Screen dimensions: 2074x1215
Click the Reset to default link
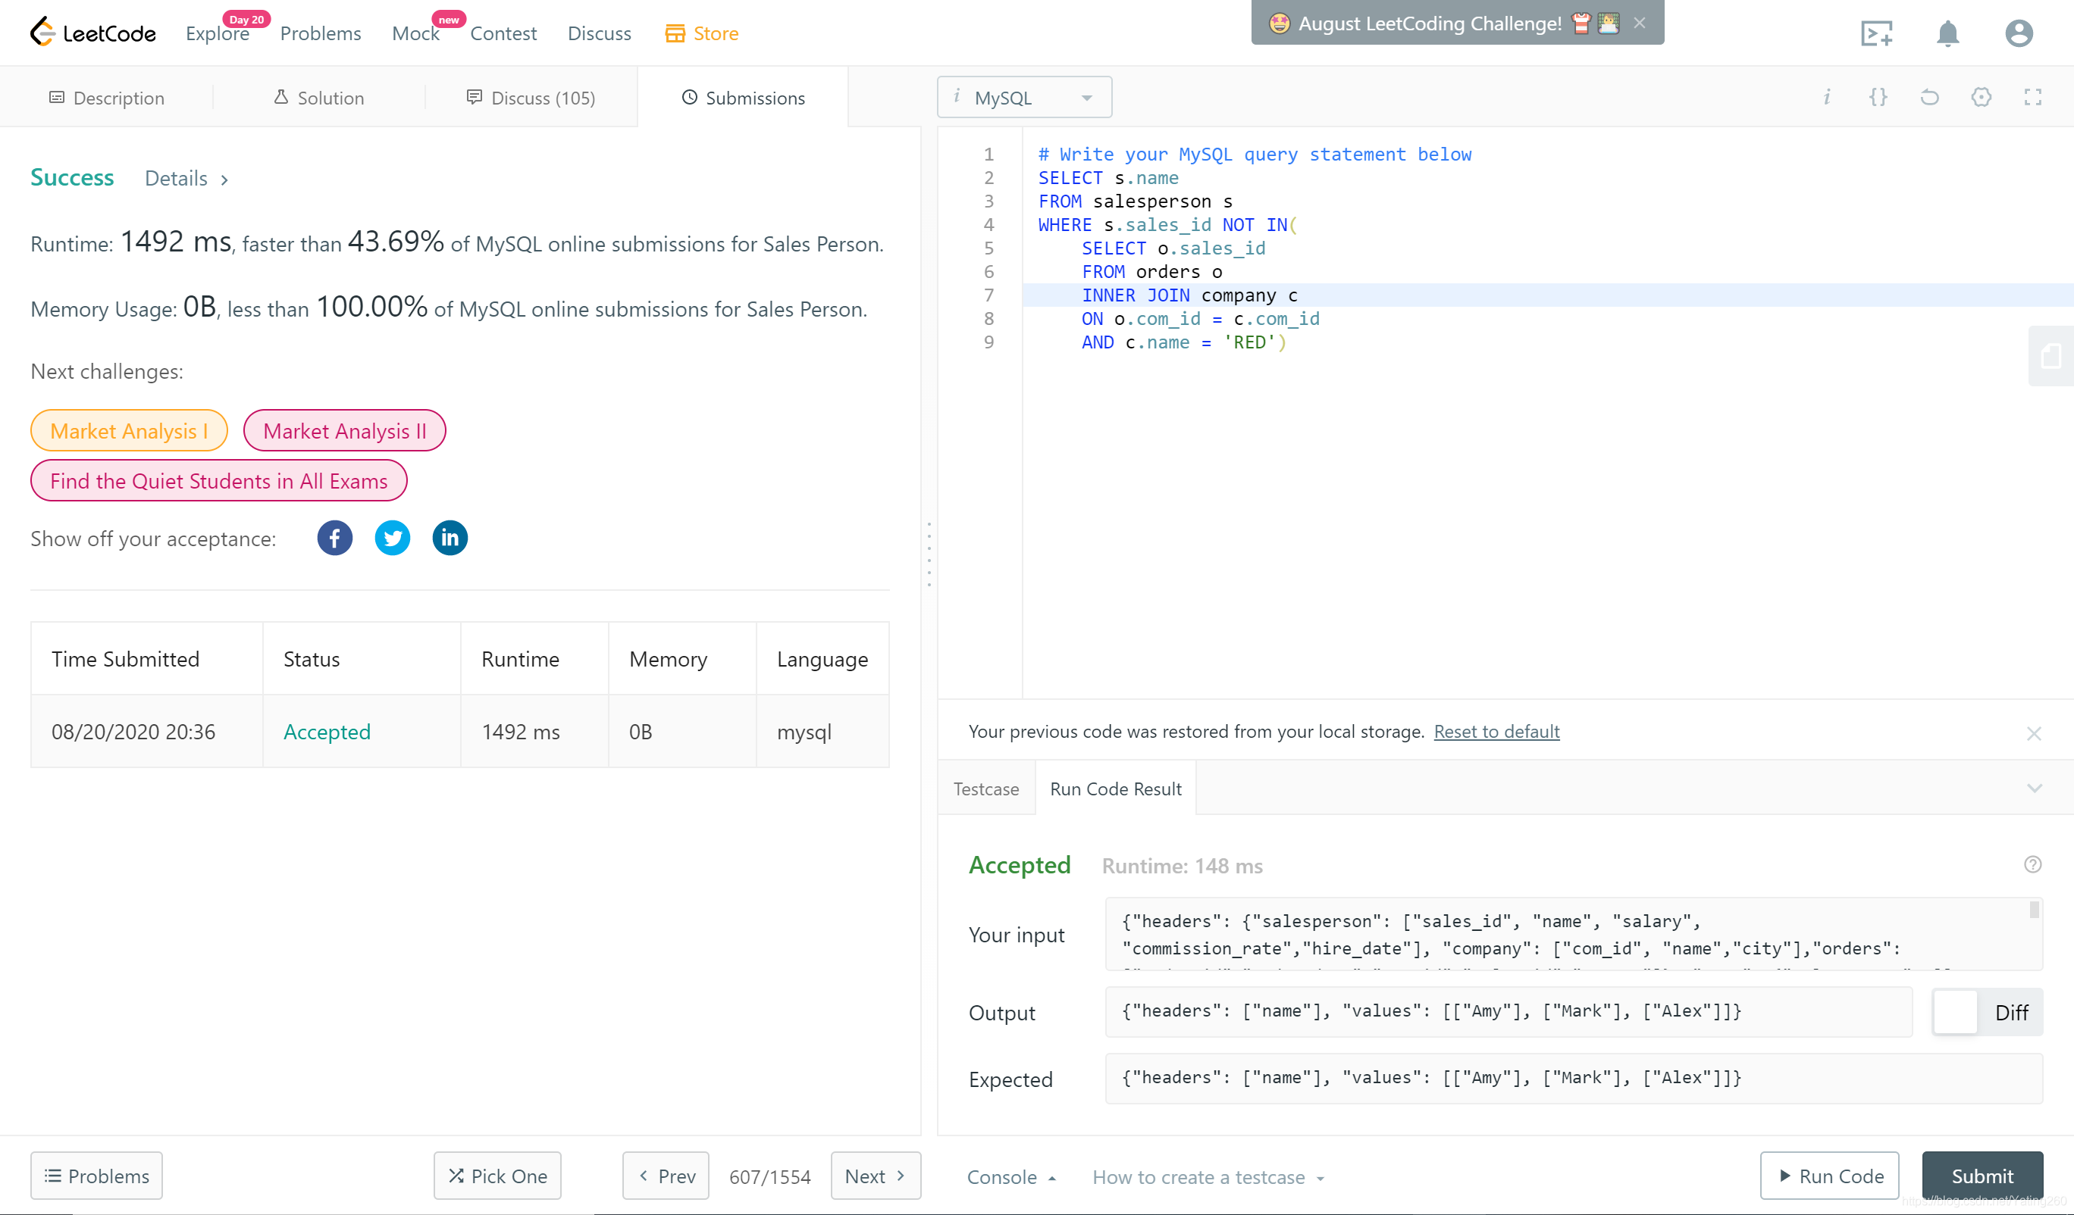coord(1496,731)
